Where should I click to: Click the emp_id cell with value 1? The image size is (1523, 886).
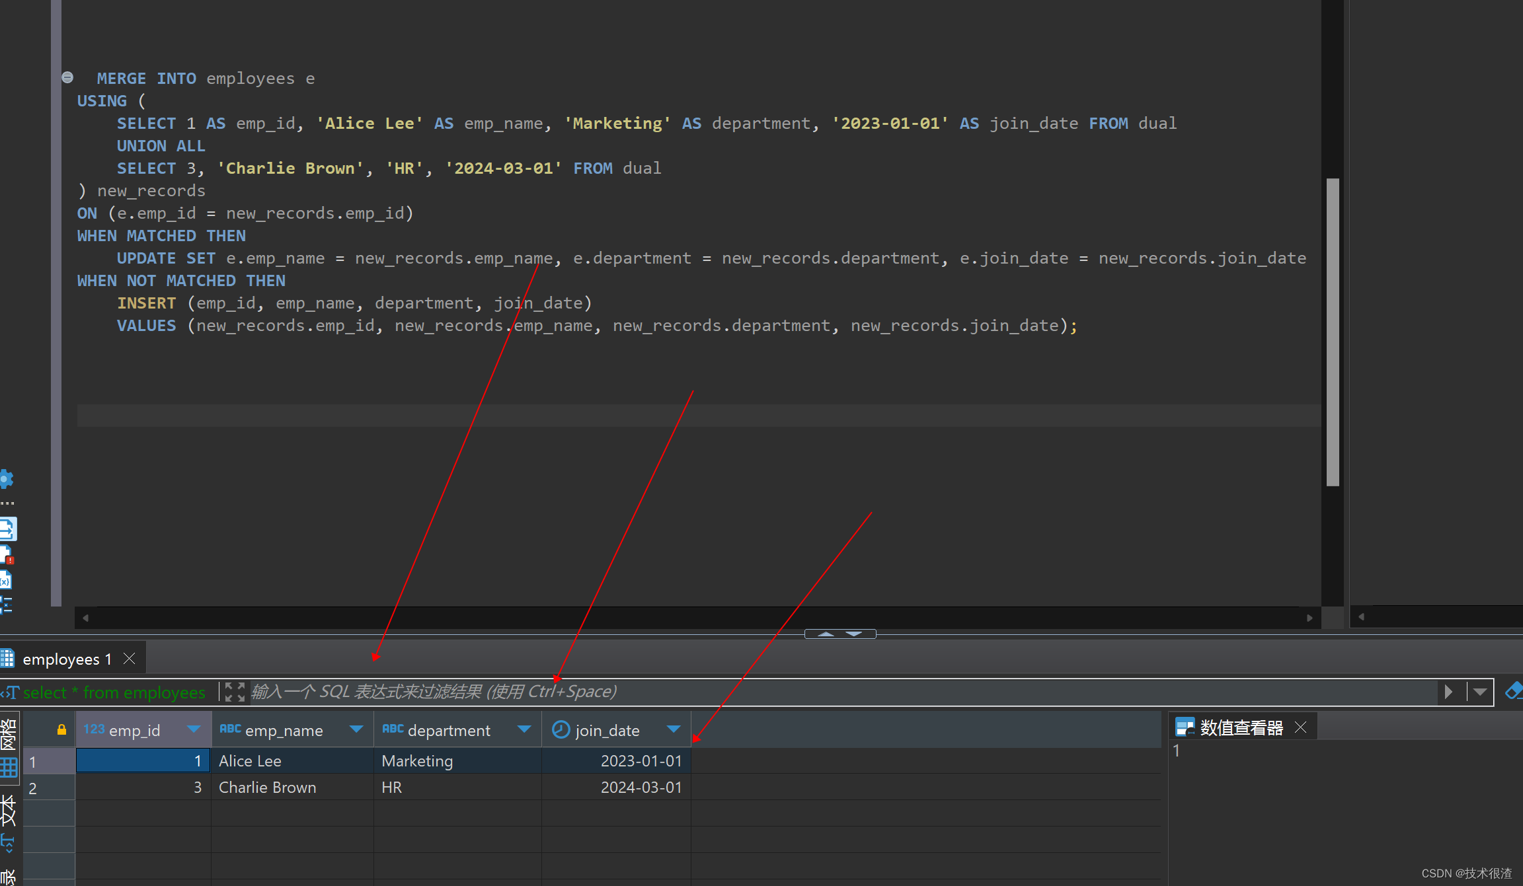[x=143, y=760]
